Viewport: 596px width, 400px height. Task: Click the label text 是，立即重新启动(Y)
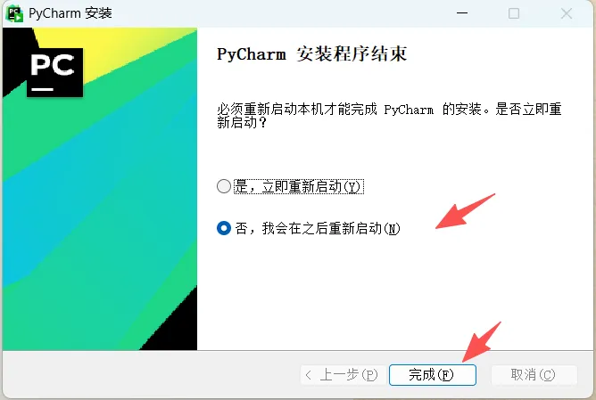(299, 186)
